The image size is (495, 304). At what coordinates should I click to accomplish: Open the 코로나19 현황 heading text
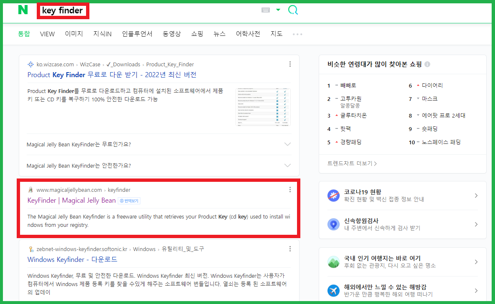363,192
